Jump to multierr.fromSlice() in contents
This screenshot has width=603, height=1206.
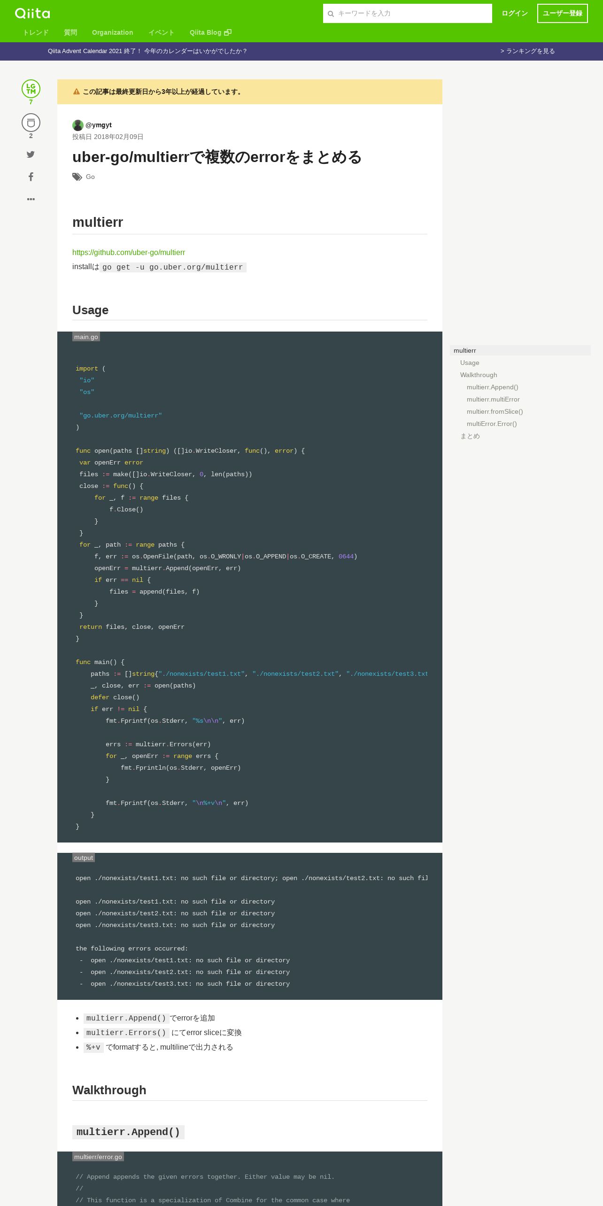(495, 411)
